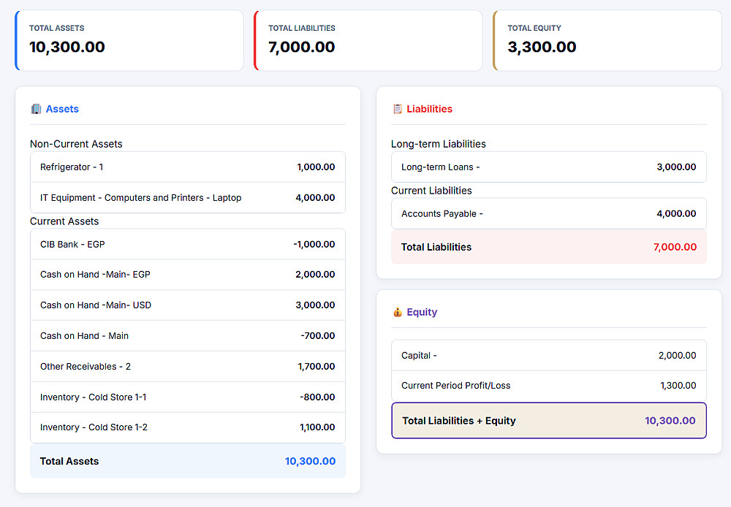Open Cash on Hand -Main- EGP row
The width and height of the screenshot is (731, 507).
[x=188, y=275]
